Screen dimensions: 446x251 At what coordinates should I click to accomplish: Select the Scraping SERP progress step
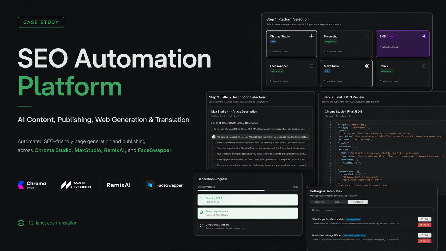coord(248,200)
